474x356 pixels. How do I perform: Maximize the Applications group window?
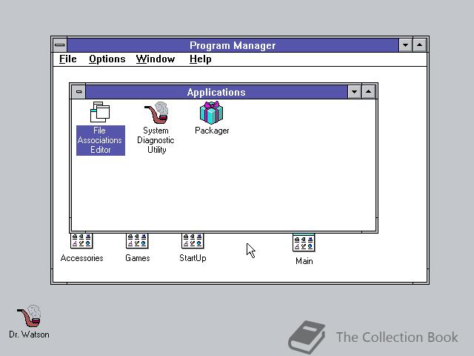pos(369,92)
